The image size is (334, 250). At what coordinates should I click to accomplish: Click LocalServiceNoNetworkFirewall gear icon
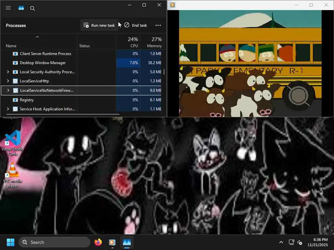[16, 90]
